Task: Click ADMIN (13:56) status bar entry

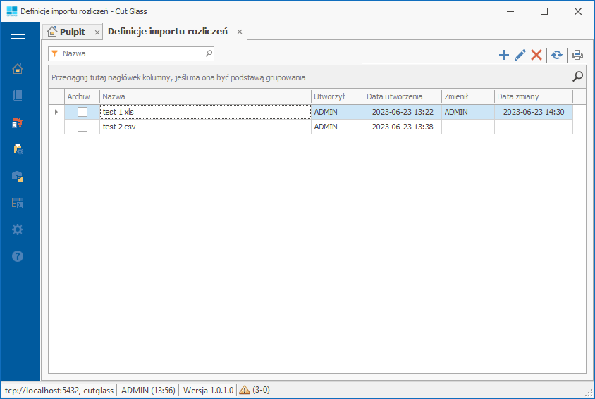Action: tap(148, 391)
